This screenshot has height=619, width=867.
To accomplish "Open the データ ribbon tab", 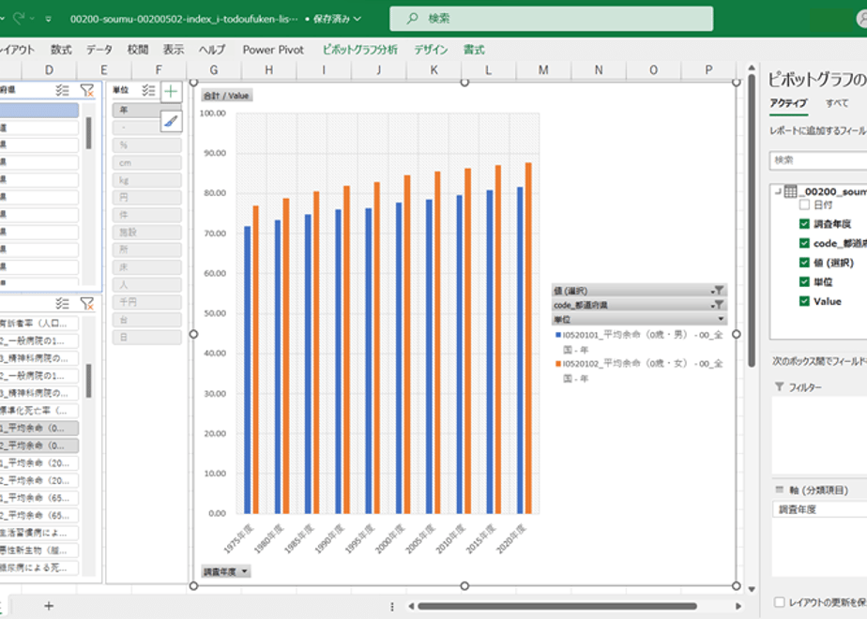I will pos(99,50).
